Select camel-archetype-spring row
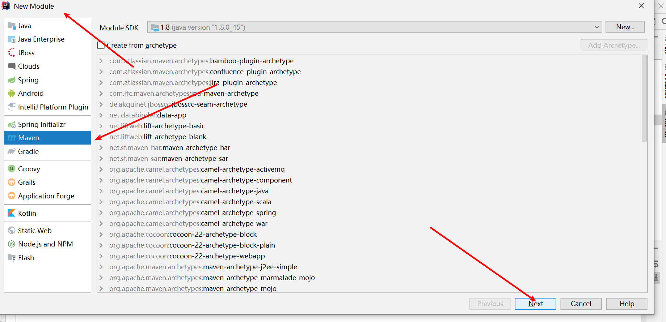Viewport: 666px width, 322px height. coord(369,212)
